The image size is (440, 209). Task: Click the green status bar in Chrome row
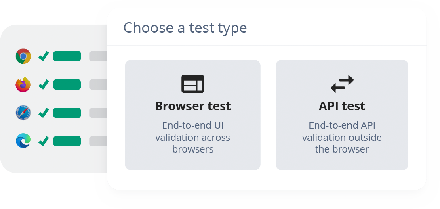pyautogui.click(x=67, y=56)
